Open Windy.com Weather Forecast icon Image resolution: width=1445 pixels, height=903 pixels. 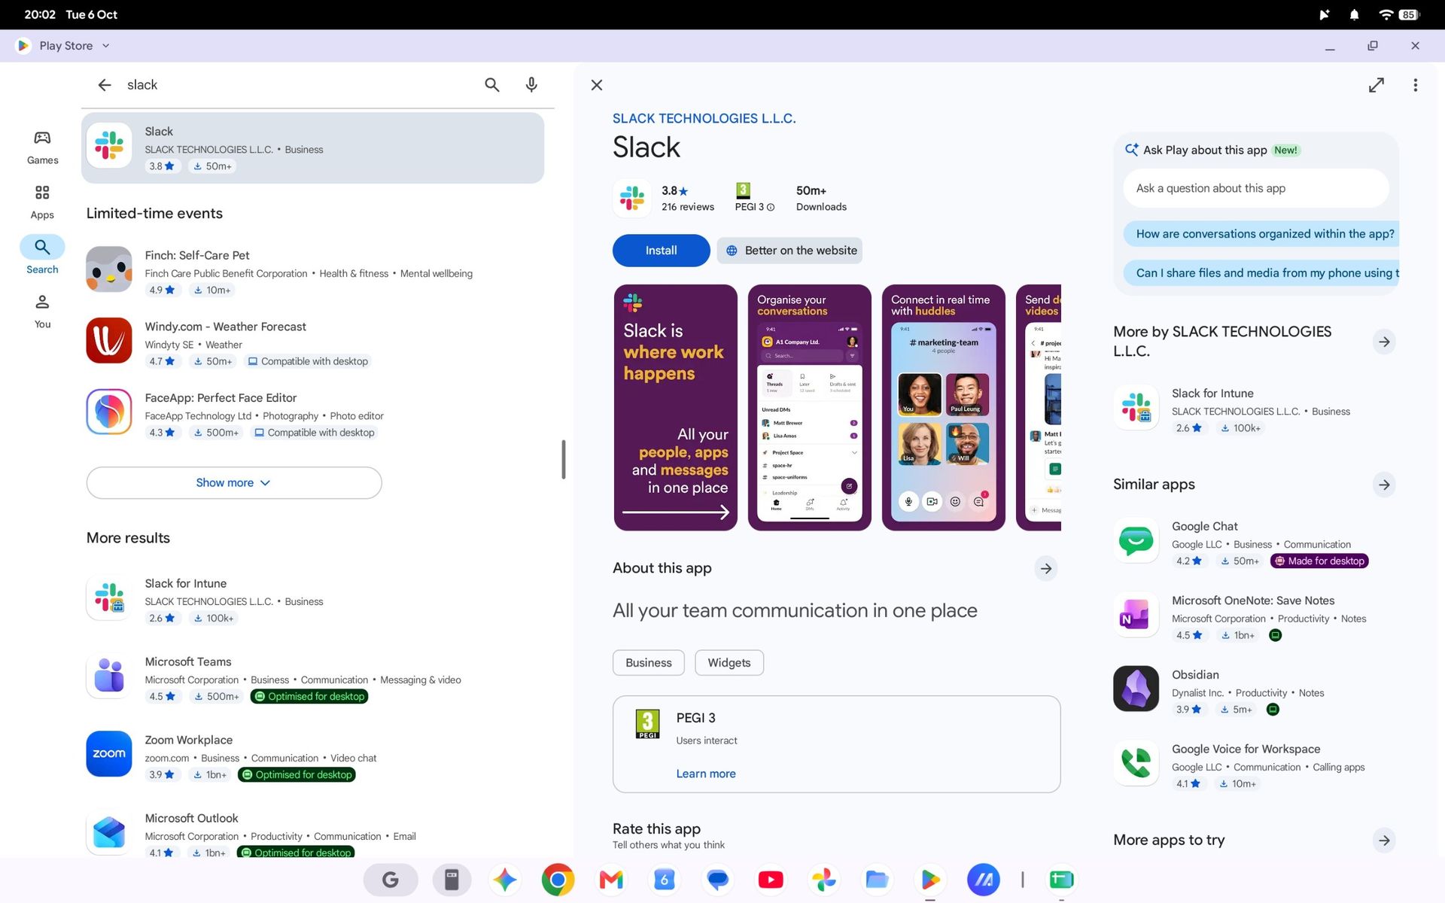pos(109,340)
